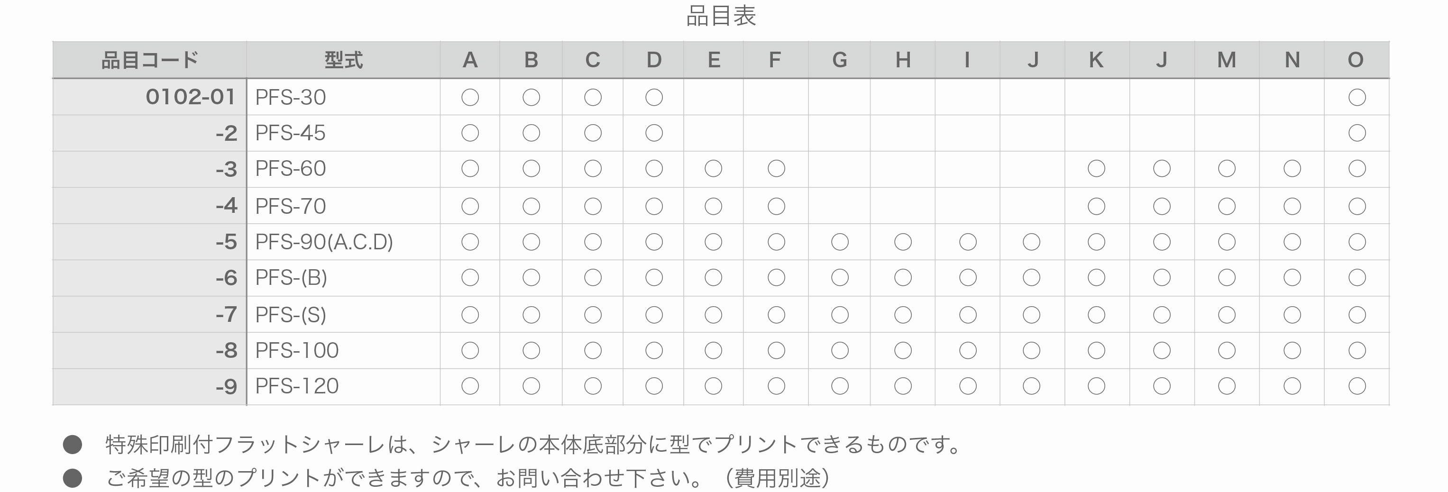Select the PFS-60 circle under column F
This screenshot has height=492, width=1448.
tap(776, 168)
